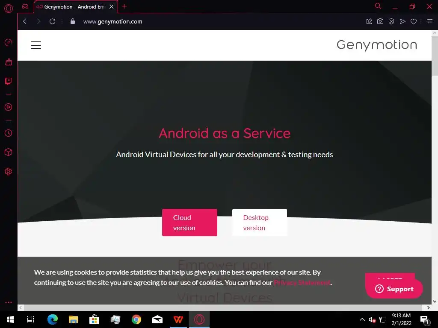Open tab search magnifier icon
Screen dimensions: 438x328
tap(378, 6)
